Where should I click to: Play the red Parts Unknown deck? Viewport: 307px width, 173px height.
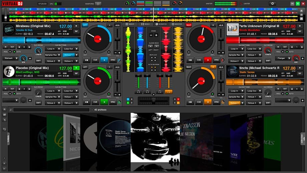[208, 60]
